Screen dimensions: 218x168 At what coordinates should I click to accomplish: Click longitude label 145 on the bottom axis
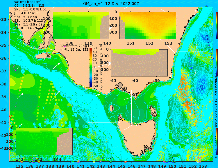[x=121, y=166]
